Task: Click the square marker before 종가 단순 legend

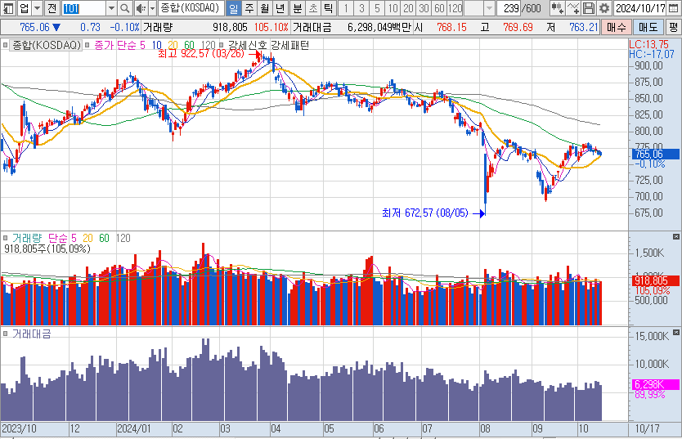Action: (87, 45)
